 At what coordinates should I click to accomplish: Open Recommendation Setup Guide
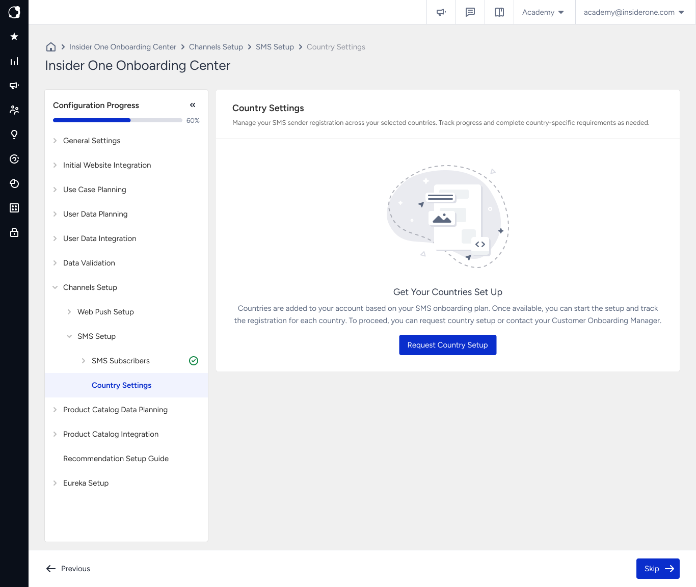[x=126, y=459]
